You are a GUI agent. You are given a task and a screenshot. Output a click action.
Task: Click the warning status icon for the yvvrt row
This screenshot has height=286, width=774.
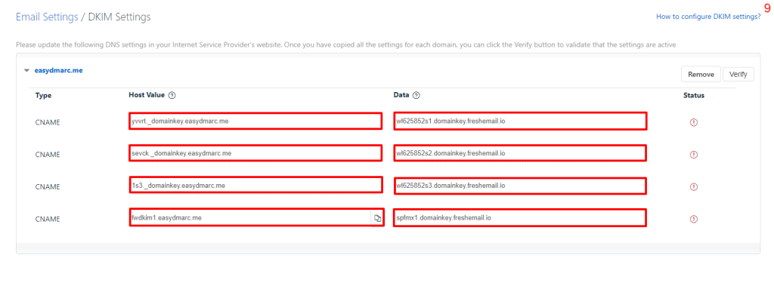(x=694, y=123)
